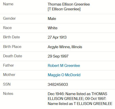The width and height of the screenshot is (115, 109).
Task: Click the name Thomas Ellison Greenlee
Action: (x=69, y=4)
